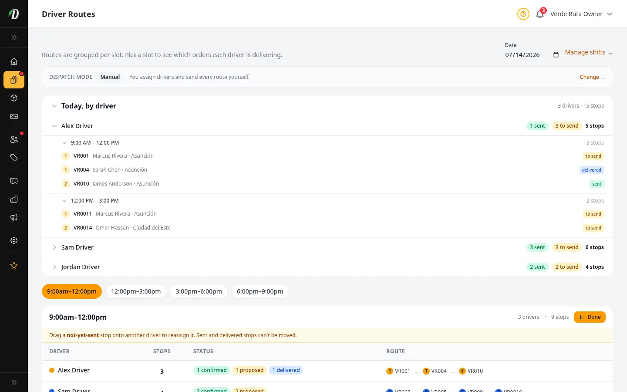The height and width of the screenshot is (392, 627).
Task: Open the settings gear in sidebar
Action: [x=14, y=240]
